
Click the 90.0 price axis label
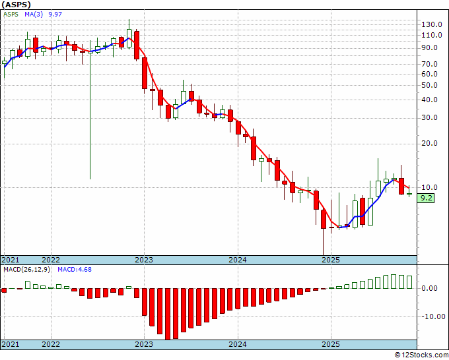(430, 47)
